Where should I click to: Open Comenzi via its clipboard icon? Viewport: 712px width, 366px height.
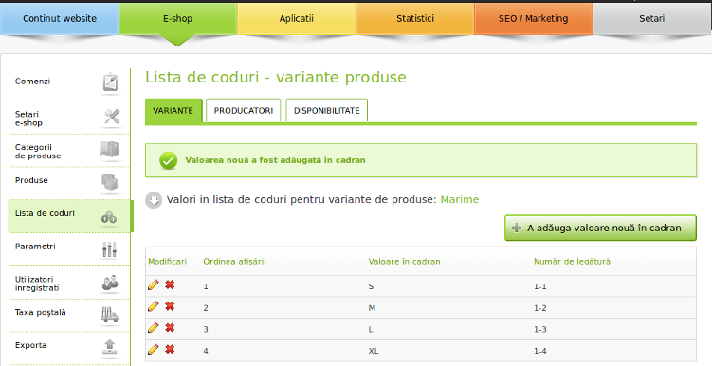pos(110,82)
